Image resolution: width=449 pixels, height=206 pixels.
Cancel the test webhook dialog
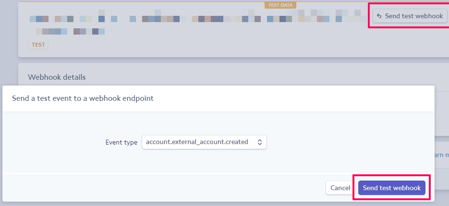click(340, 188)
